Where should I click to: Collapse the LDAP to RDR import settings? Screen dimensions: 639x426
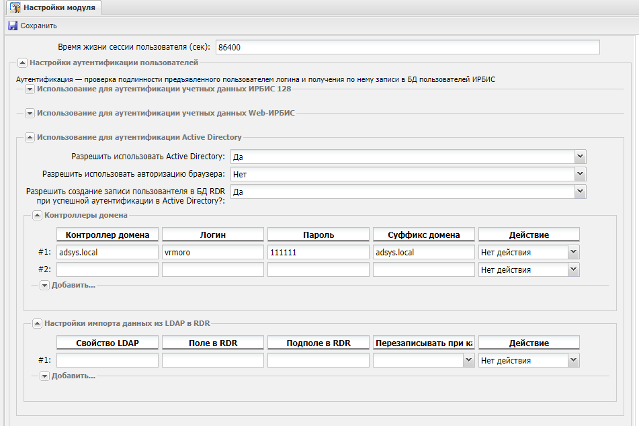click(38, 323)
